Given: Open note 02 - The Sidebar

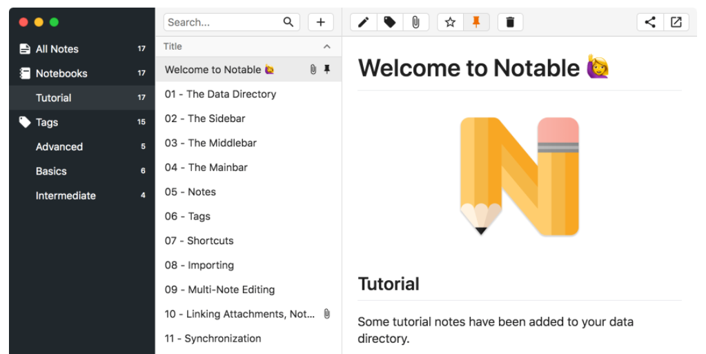Looking at the screenshot, I should 248,119.
